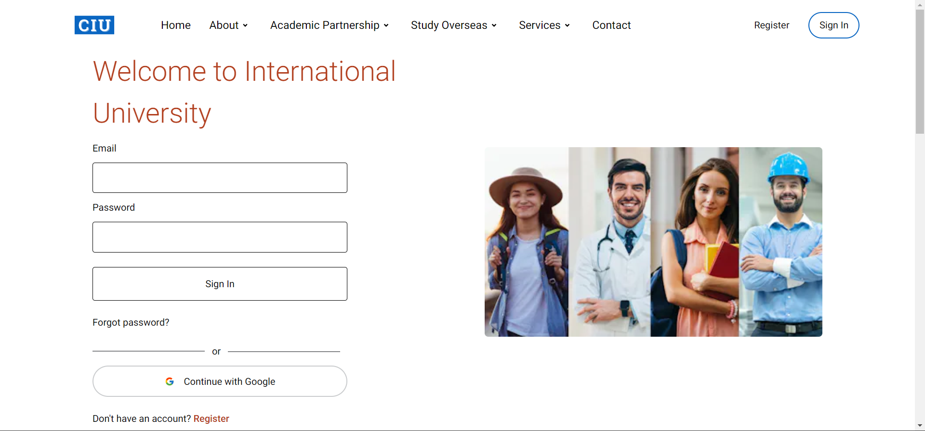Click the scrollbar down arrow

[x=920, y=426]
